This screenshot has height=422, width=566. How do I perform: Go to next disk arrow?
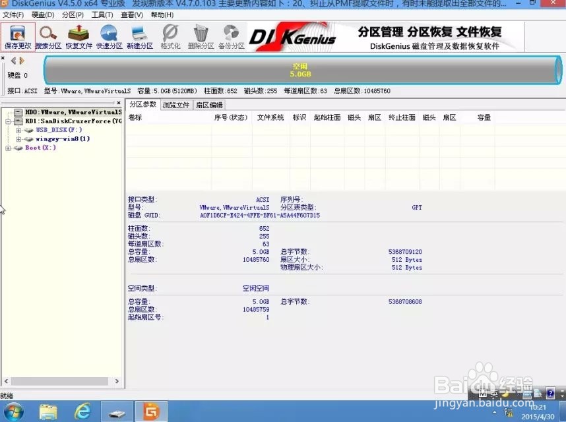coord(22,61)
